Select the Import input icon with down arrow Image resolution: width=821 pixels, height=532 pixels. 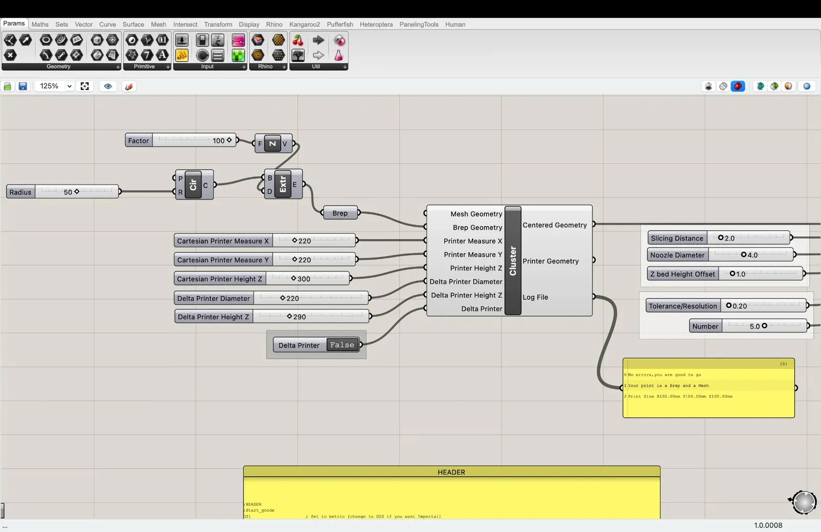click(182, 40)
